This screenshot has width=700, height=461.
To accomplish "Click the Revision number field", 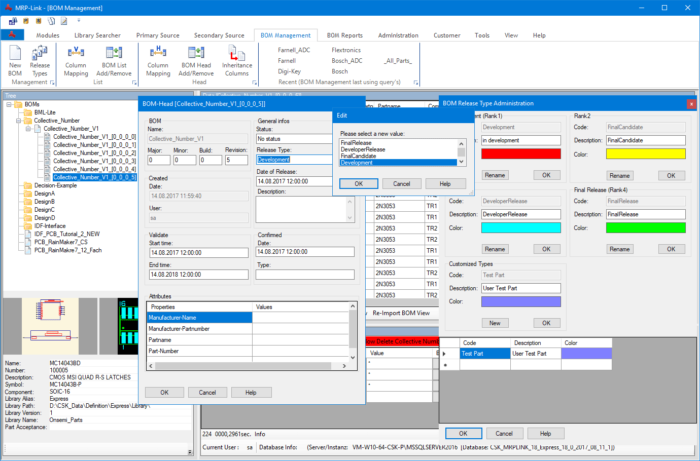I will click(x=236, y=160).
